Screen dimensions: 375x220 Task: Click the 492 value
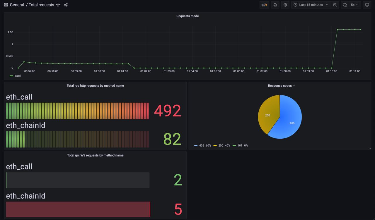(x=168, y=111)
